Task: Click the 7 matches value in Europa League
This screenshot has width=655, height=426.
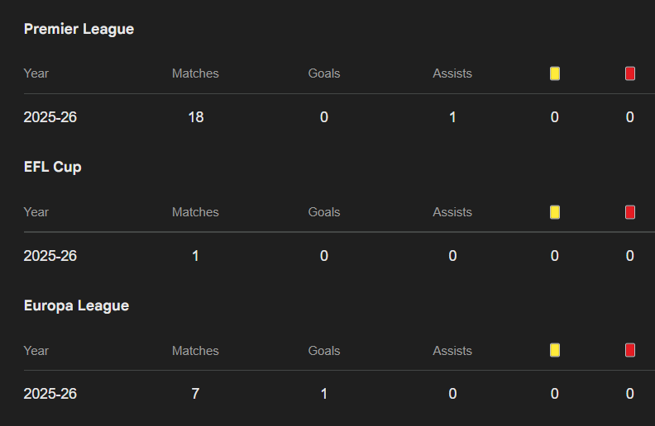Action: tap(195, 394)
